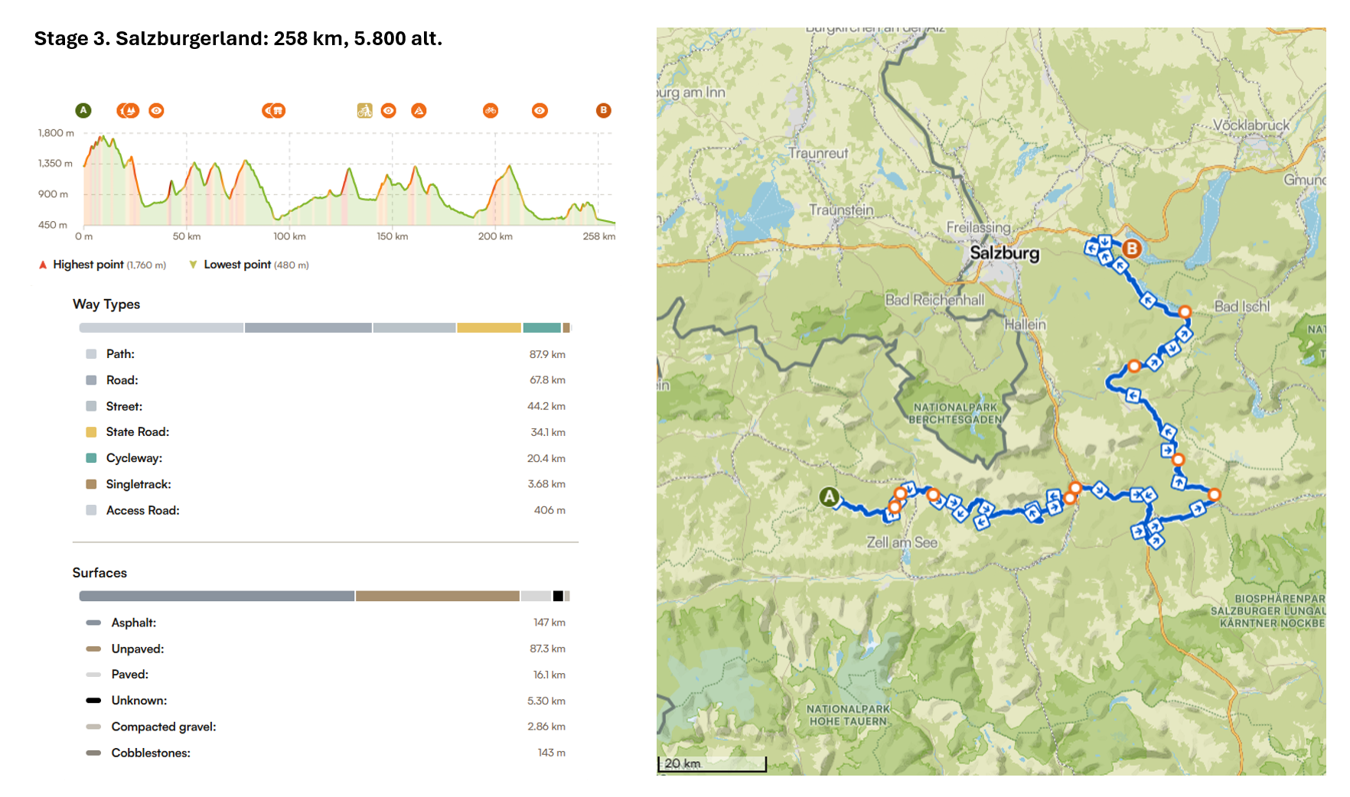1350x797 pixels.
Task: Select the teal Cycleway legend swatch
Action: tap(91, 458)
